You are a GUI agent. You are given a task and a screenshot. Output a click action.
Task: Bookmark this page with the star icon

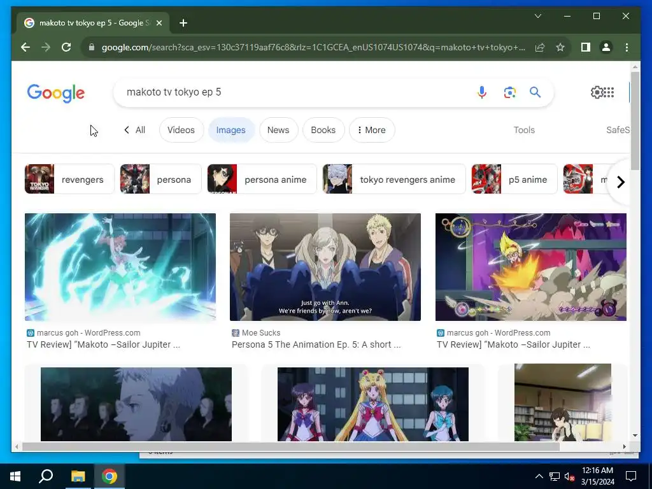click(x=560, y=47)
